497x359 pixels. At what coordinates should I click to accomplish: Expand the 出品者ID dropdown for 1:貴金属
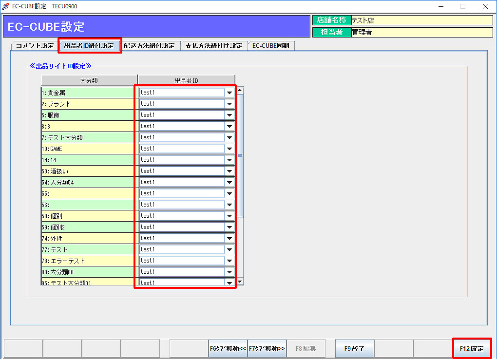point(229,93)
